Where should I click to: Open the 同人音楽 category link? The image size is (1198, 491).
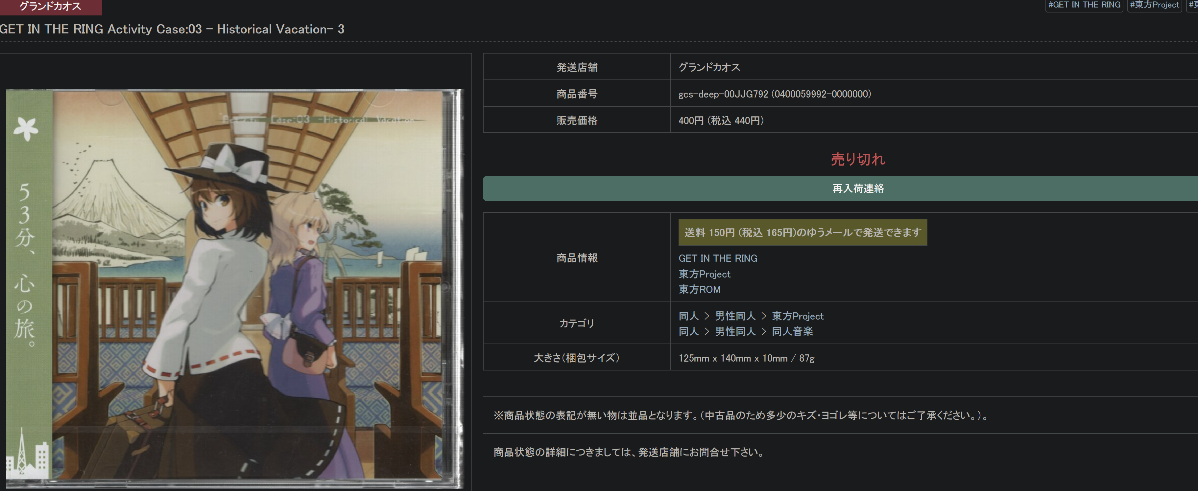click(x=792, y=331)
